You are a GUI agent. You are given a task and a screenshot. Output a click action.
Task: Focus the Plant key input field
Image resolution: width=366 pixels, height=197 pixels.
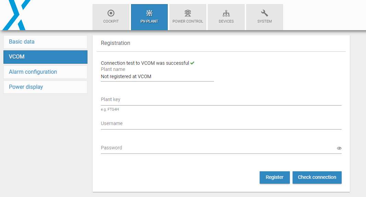[x=221, y=100]
